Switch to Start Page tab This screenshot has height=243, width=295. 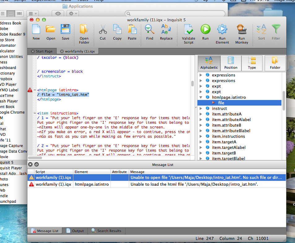point(44,51)
